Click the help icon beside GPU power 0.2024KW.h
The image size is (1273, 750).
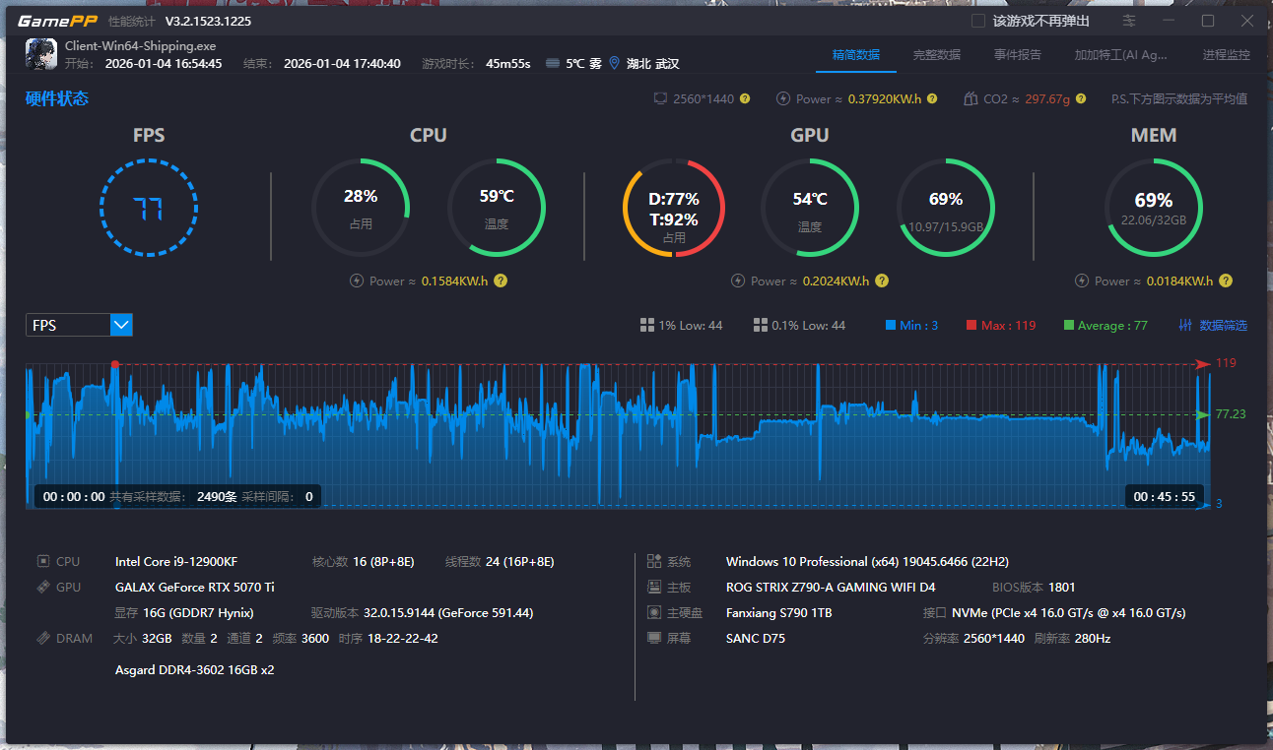[x=882, y=281]
